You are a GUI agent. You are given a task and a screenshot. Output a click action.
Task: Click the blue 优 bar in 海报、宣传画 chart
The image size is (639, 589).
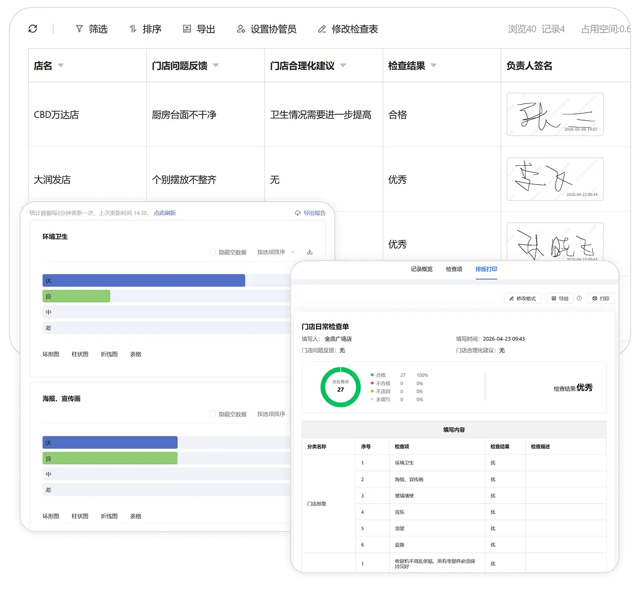110,442
